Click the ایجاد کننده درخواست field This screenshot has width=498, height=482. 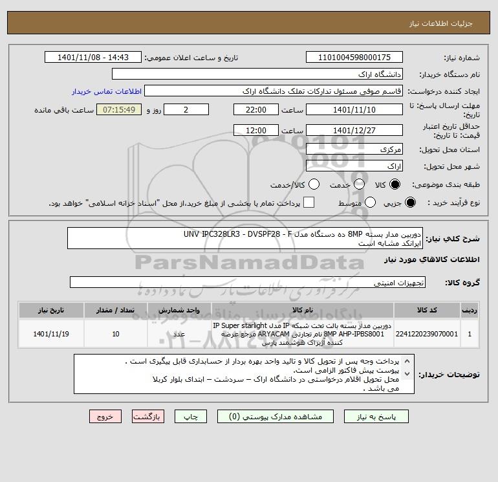pyautogui.click(x=274, y=91)
